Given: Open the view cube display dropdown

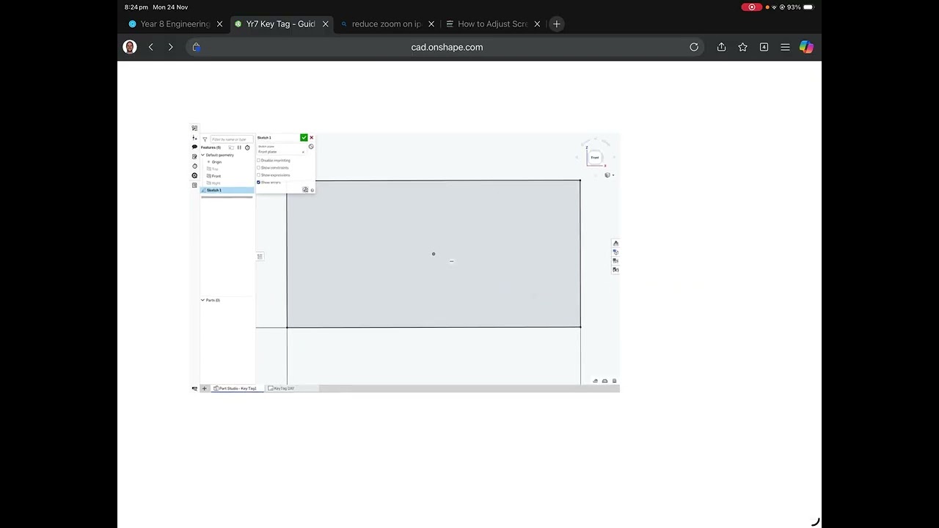Looking at the screenshot, I should 608,175.
